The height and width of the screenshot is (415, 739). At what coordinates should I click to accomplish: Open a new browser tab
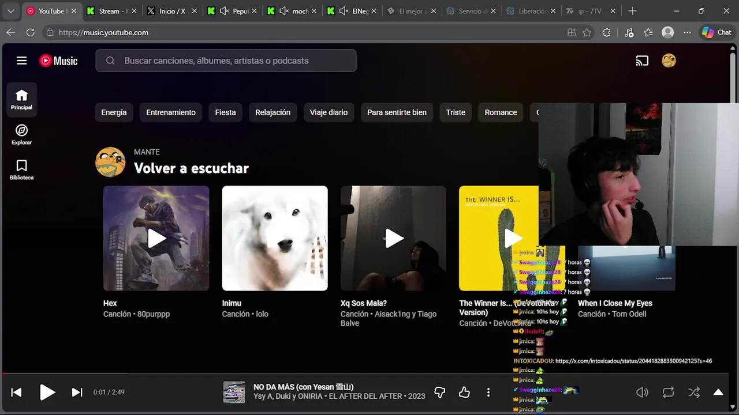pyautogui.click(x=632, y=11)
